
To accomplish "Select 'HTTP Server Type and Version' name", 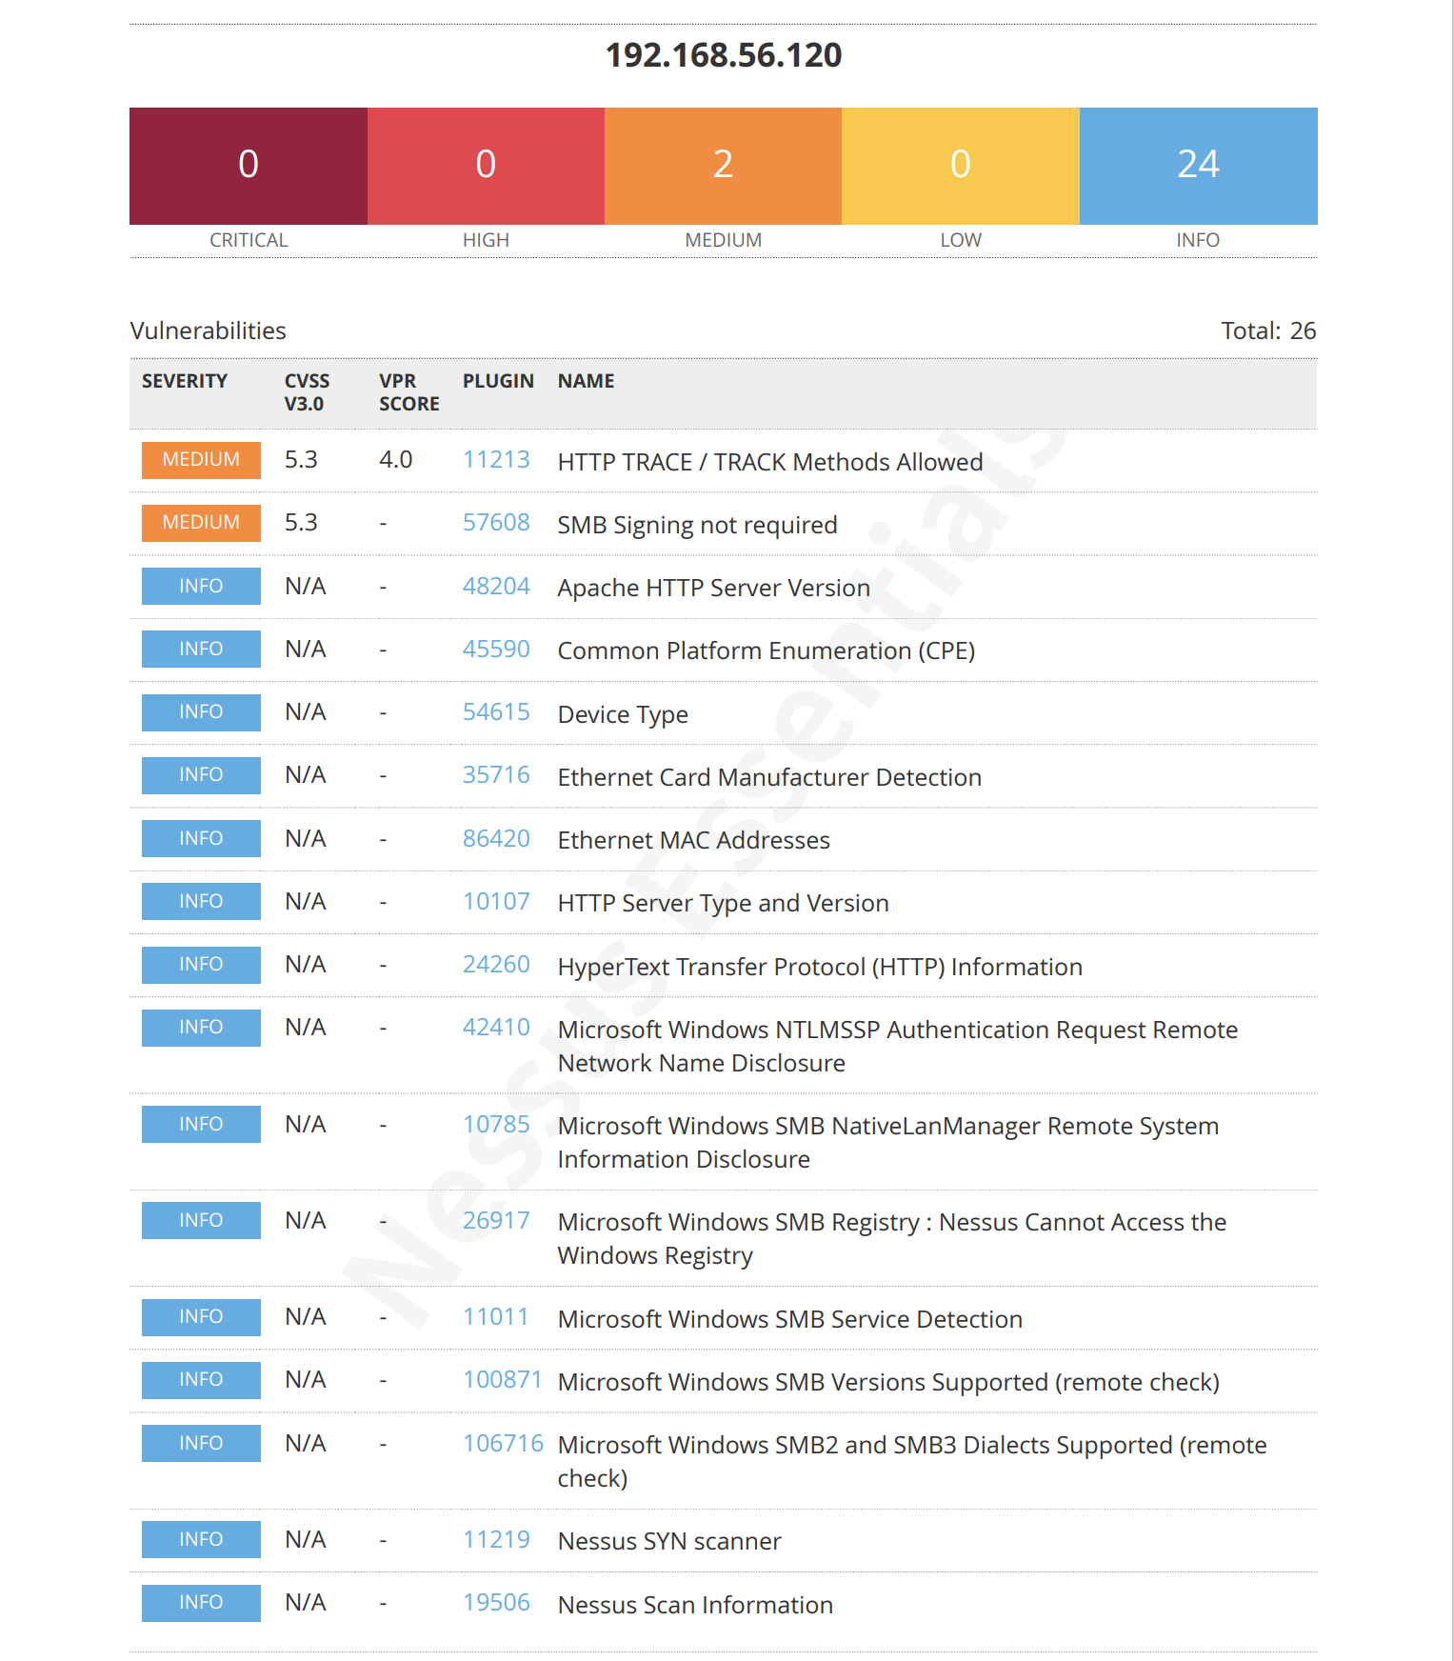I will pyautogui.click(x=724, y=904).
